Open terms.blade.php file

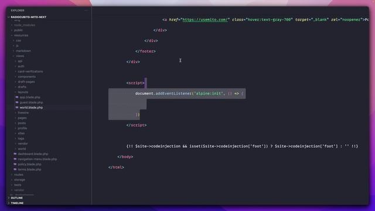tap(29, 169)
